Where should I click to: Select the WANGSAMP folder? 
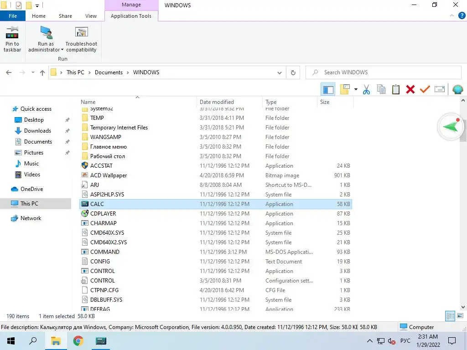[216, 137]
